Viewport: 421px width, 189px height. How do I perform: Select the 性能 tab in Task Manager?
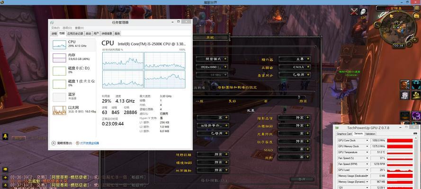pyautogui.click(x=62, y=34)
